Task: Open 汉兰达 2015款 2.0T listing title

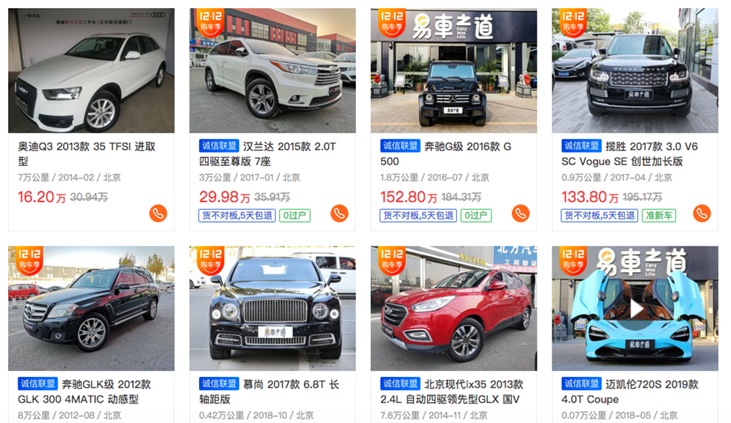Action: point(267,154)
